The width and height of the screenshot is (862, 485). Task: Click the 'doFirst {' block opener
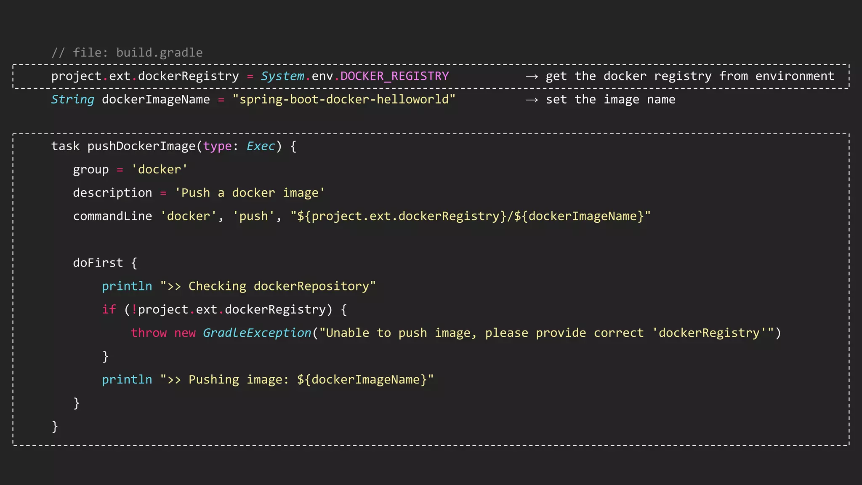(105, 263)
